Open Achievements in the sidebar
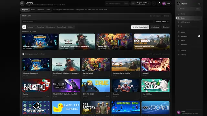Screen dimensions: 207x116 point(189,22)
